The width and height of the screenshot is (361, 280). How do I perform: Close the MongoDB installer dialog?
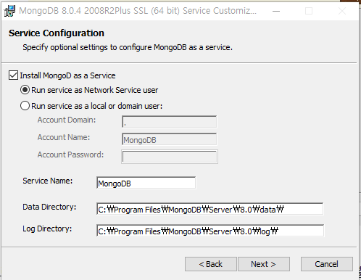[342, 11]
